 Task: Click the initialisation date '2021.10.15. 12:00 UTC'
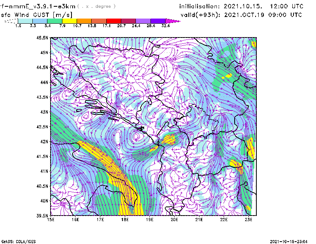pos(263,6)
